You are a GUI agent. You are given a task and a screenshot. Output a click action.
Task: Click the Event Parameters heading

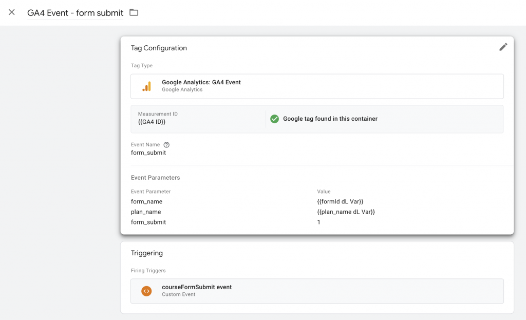point(155,178)
